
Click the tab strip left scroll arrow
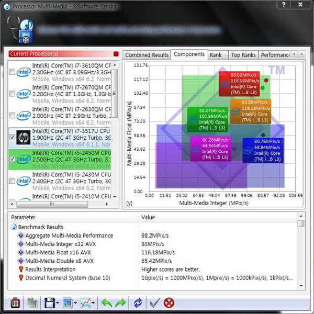tap(294, 54)
